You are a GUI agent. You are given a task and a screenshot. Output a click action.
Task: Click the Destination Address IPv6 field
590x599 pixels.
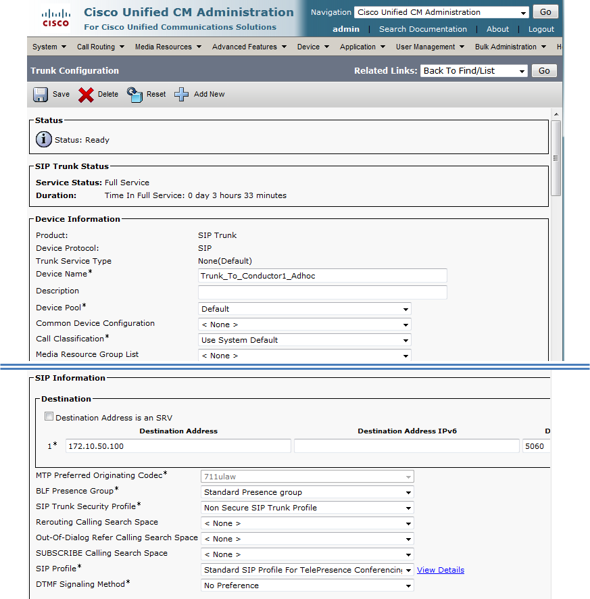(x=407, y=446)
